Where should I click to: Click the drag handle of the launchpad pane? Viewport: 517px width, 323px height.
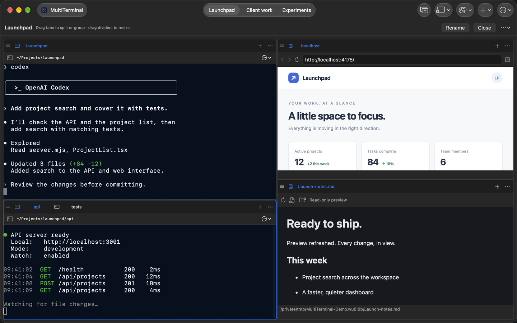click(x=8, y=46)
